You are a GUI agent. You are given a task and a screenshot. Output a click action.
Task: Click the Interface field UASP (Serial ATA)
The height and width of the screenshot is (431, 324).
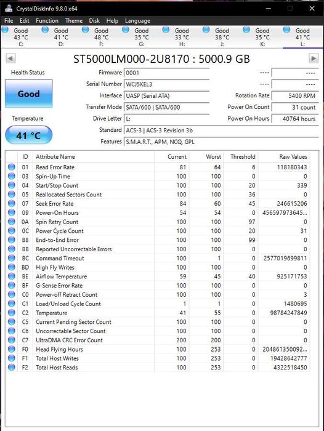166,96
